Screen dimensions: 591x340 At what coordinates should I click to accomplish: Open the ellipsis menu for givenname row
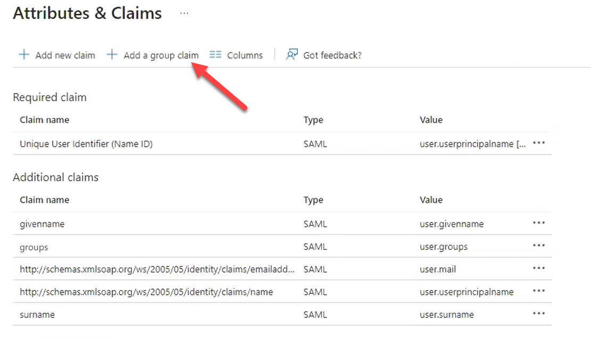(x=539, y=223)
